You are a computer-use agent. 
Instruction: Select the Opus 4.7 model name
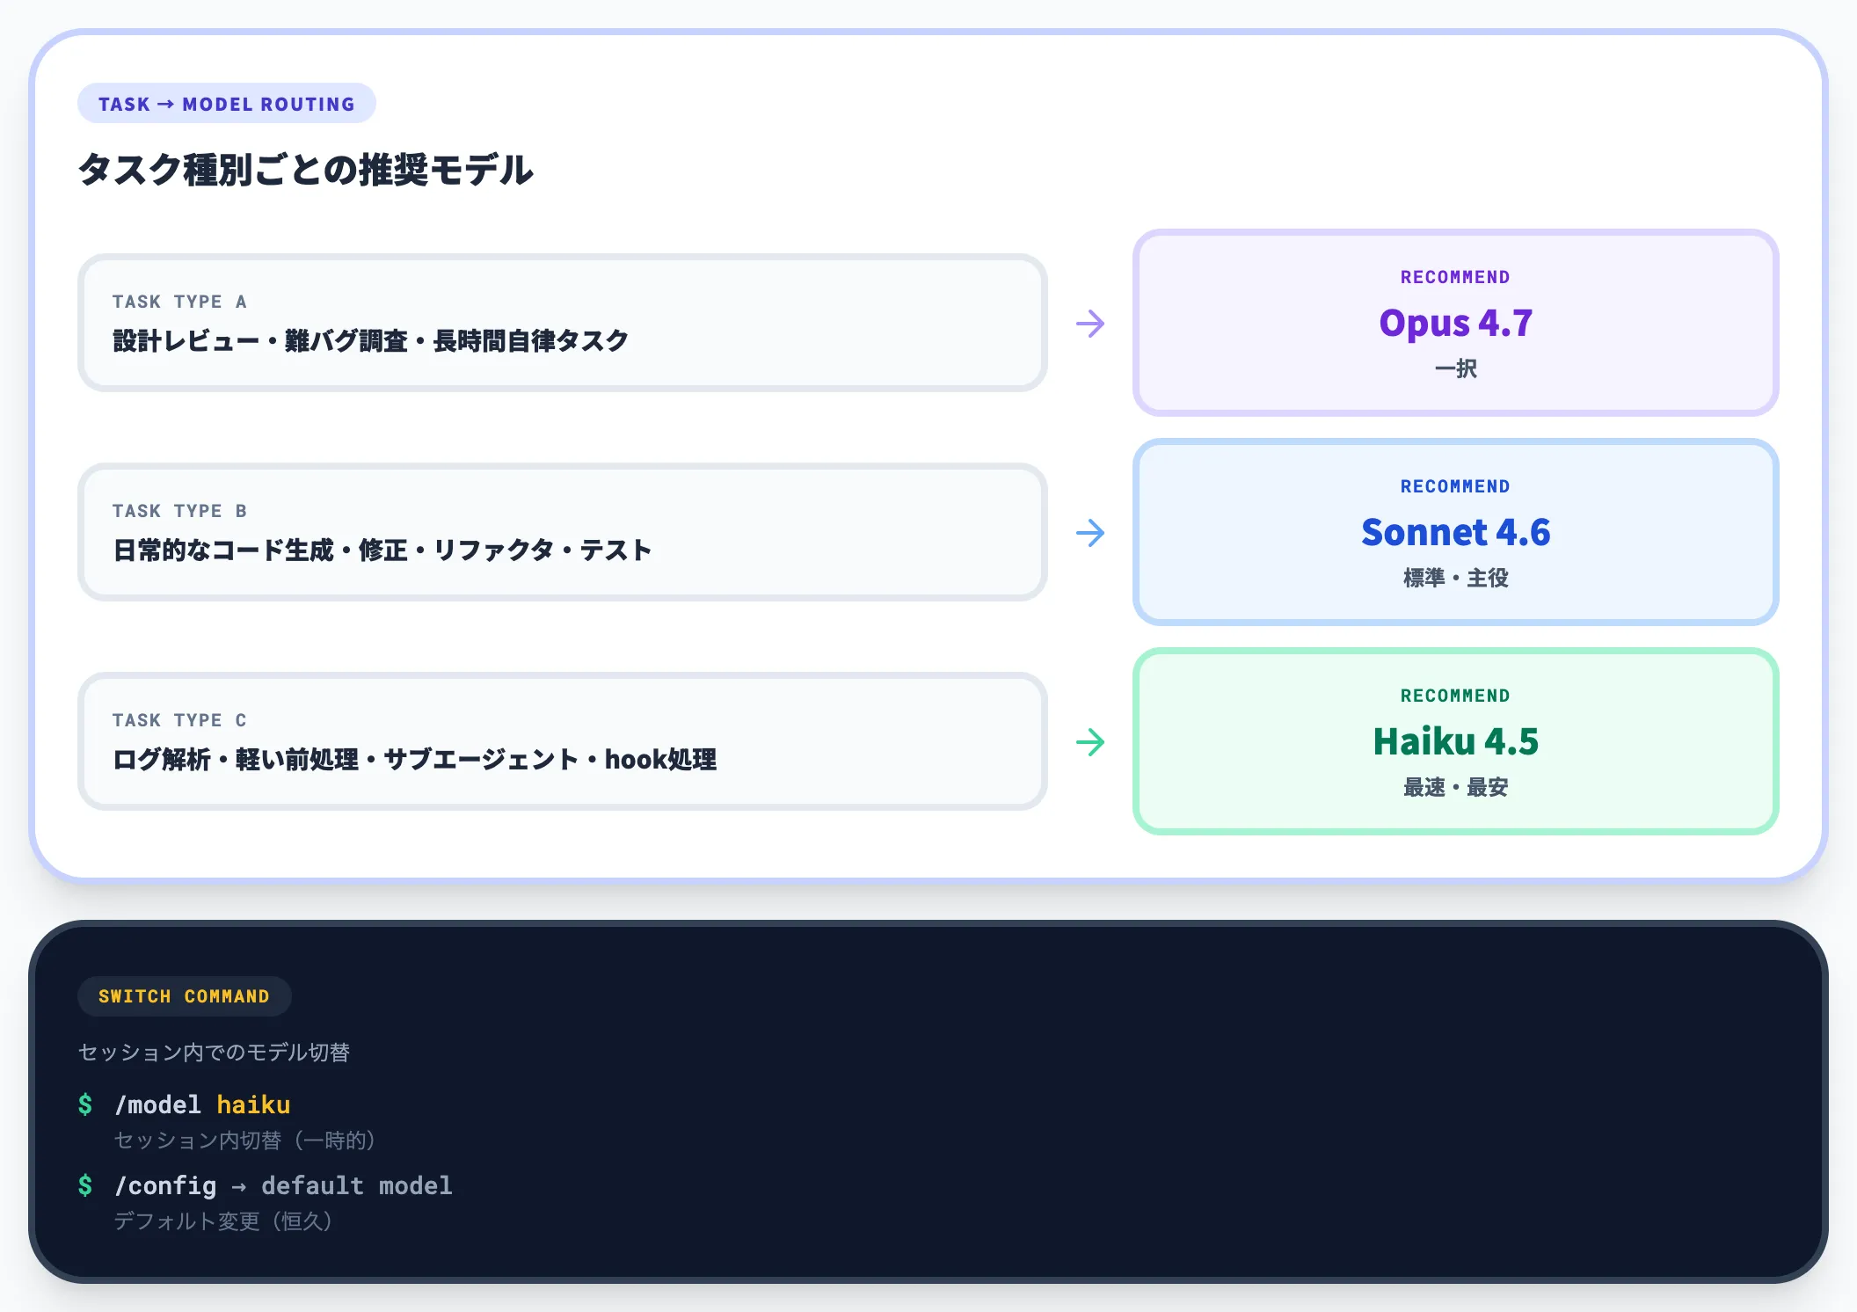1455,323
